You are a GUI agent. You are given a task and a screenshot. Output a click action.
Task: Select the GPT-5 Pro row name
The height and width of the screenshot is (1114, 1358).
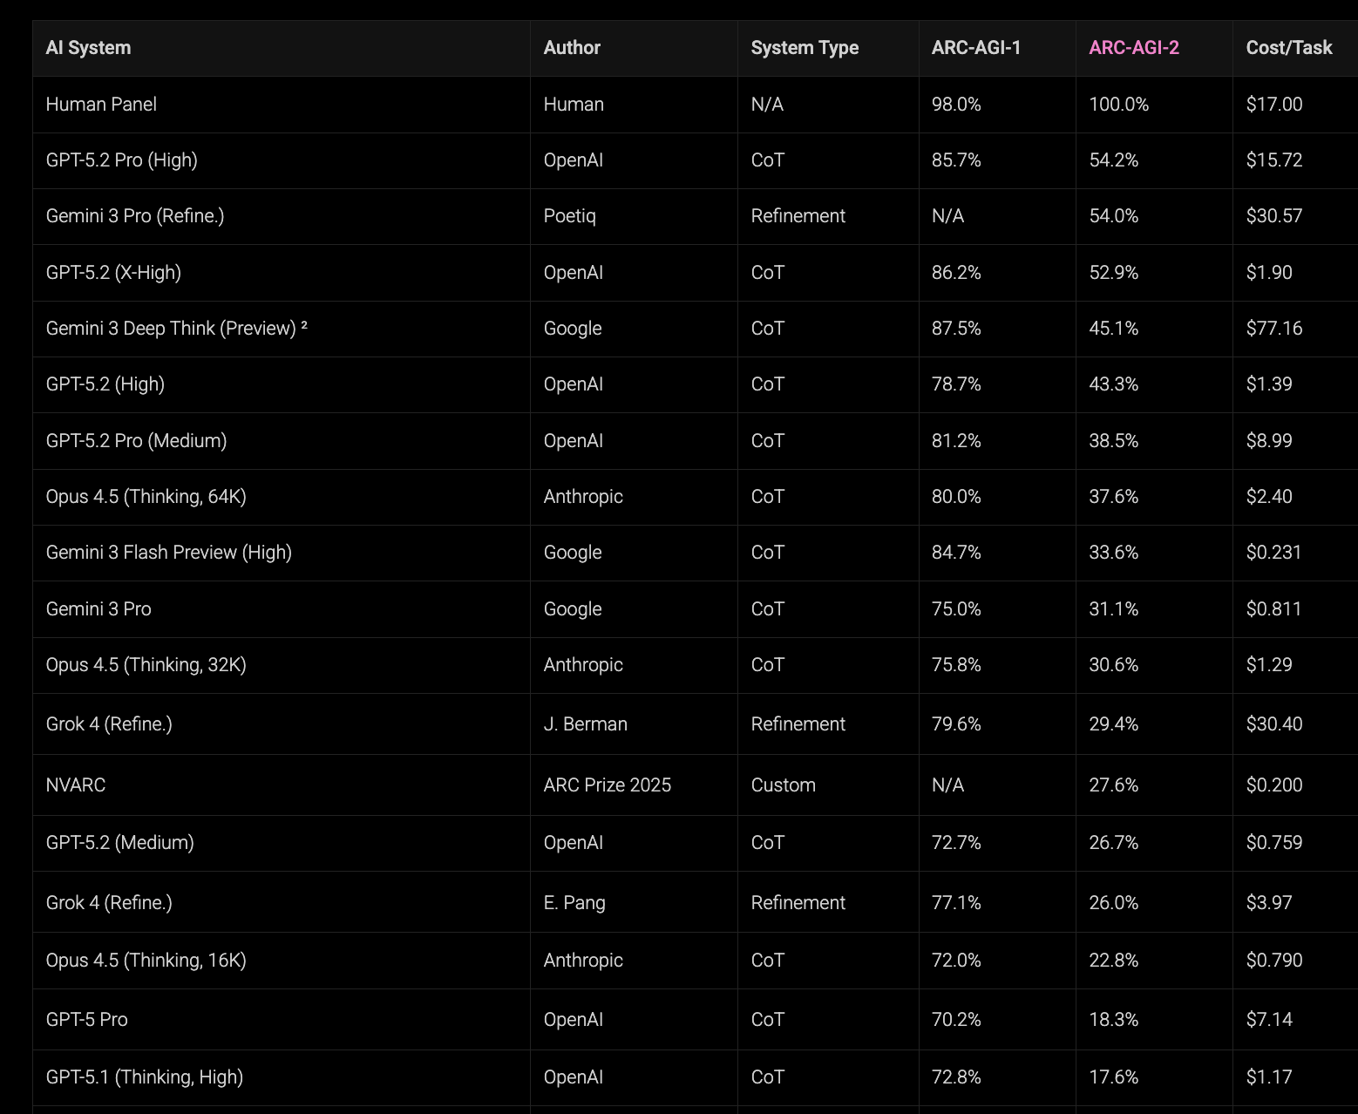pos(86,1020)
